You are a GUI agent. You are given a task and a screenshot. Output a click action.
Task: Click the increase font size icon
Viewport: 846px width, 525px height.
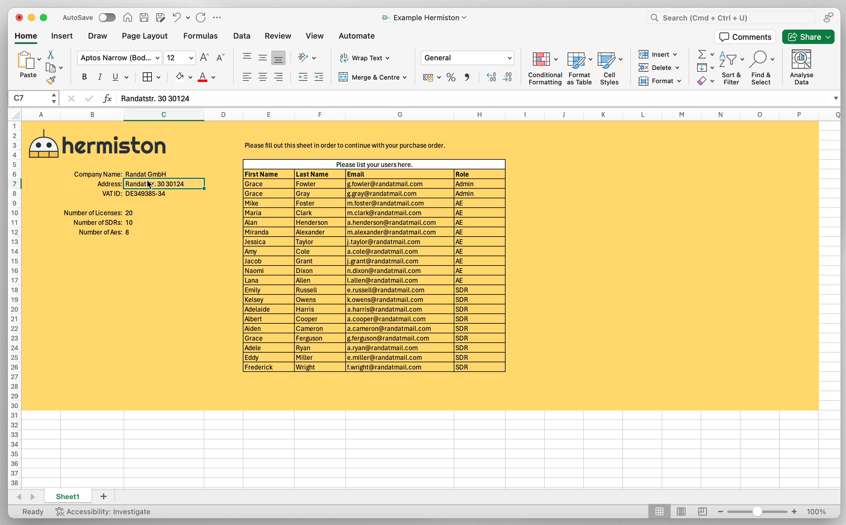tap(204, 58)
